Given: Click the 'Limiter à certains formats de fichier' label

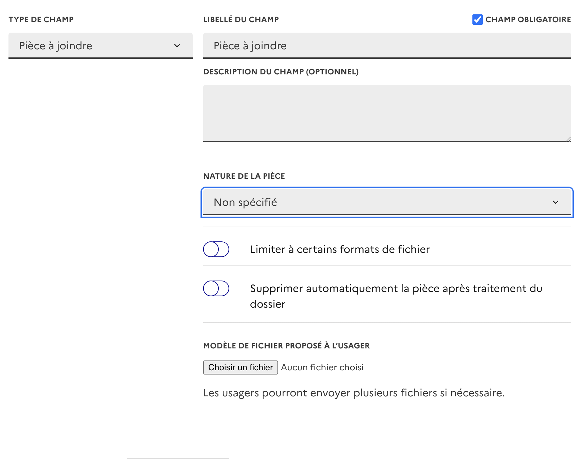Looking at the screenshot, I should click(x=340, y=249).
